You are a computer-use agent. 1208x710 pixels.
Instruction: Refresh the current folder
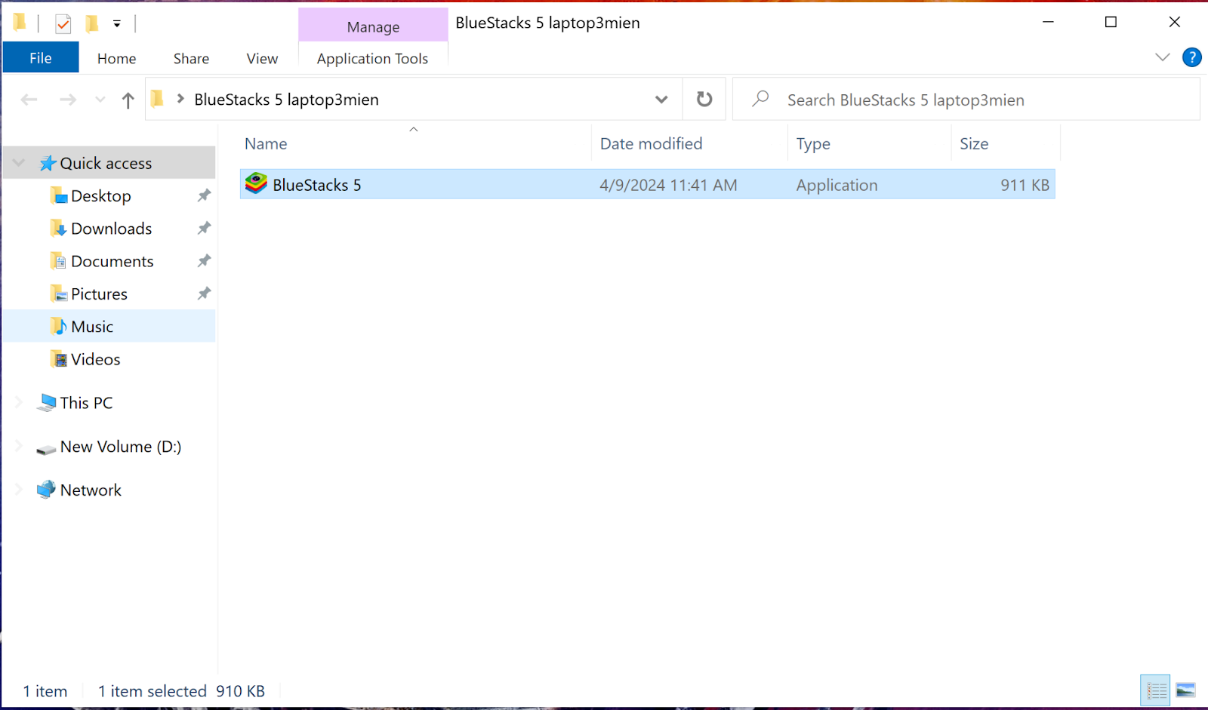(x=704, y=99)
